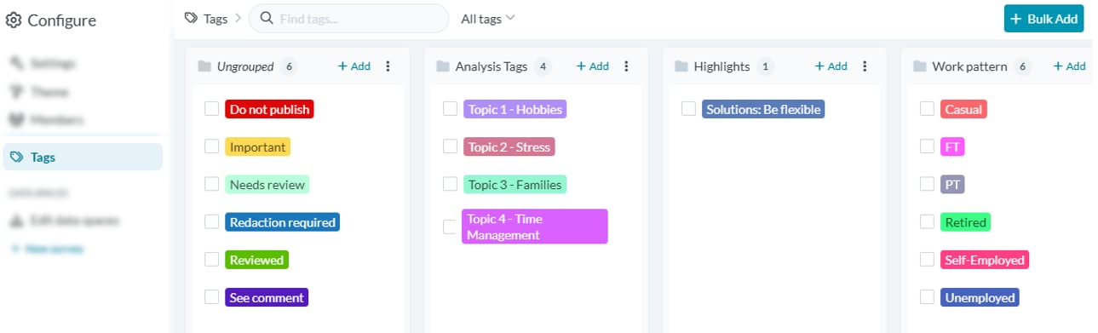This screenshot has width=1098, height=333.
Task: Select the Casual tag checkbox
Action: tap(927, 108)
